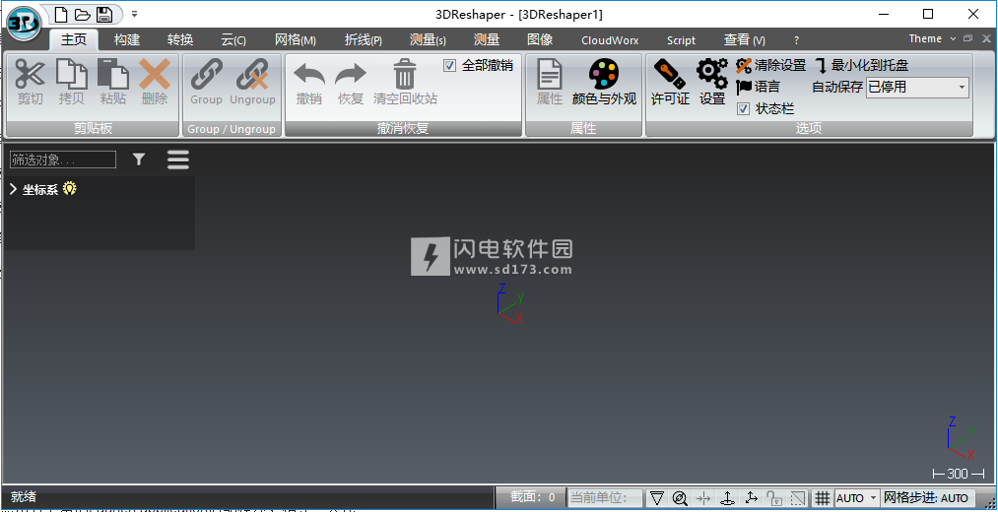The image size is (998, 512).
Task: Click the downward triangle status bar icon
Action: (657, 498)
